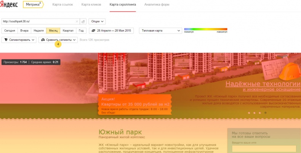The height and width of the screenshot is (153, 301).
Task: Click the share arrow icon beside the URL field
Action: pyautogui.click(x=83, y=22)
